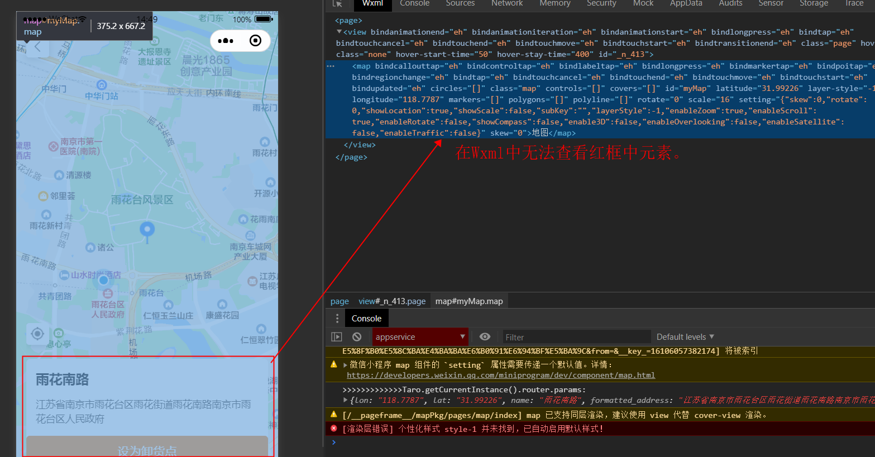Click the 清源楼 map POI
The image size is (875, 457).
(x=59, y=175)
